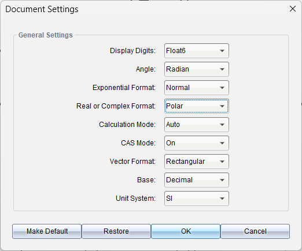Click the arrow next to Rectangular
Viewport: 302px width, 251px height.
point(222,162)
